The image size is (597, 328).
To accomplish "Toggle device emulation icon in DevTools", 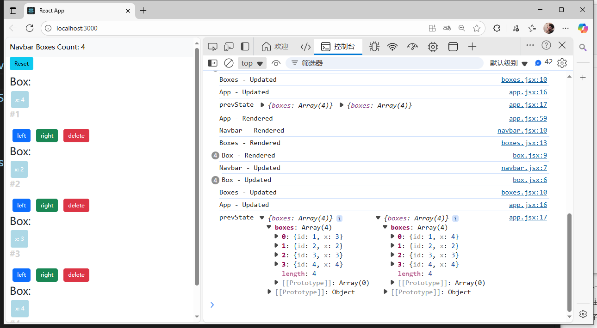I will tap(229, 47).
